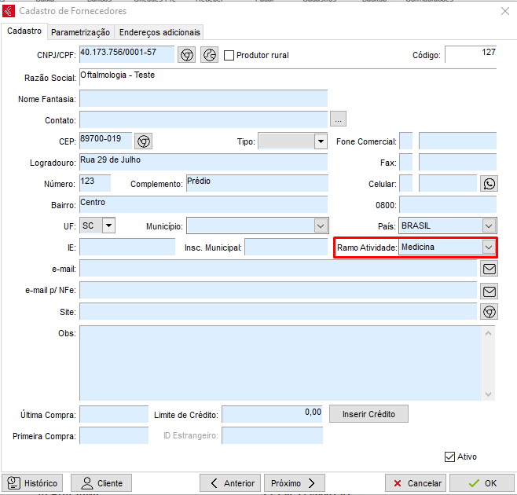The height and width of the screenshot is (495, 517).
Task: Open the browser icon next to Site
Action: 489,312
